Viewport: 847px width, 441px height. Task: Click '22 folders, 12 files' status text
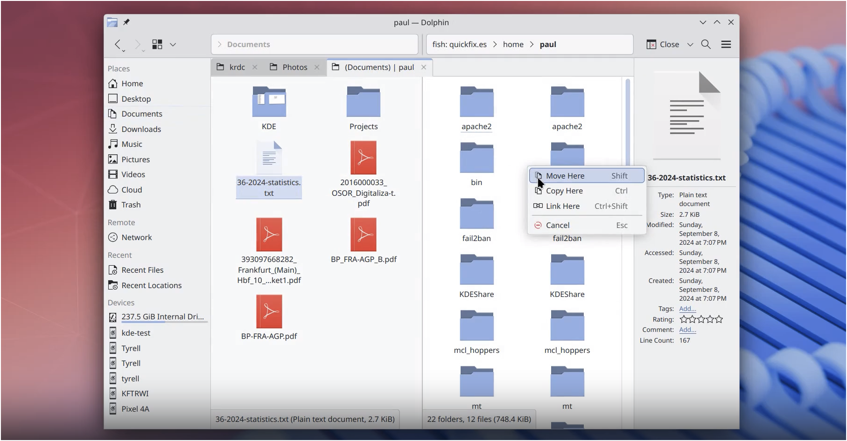(x=479, y=419)
